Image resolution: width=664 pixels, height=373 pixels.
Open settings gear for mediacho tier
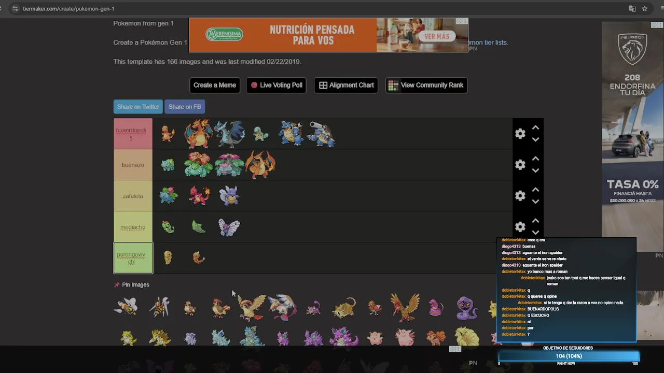coord(520,227)
